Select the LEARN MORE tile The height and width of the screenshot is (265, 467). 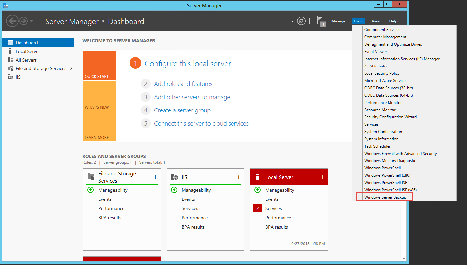100,126
